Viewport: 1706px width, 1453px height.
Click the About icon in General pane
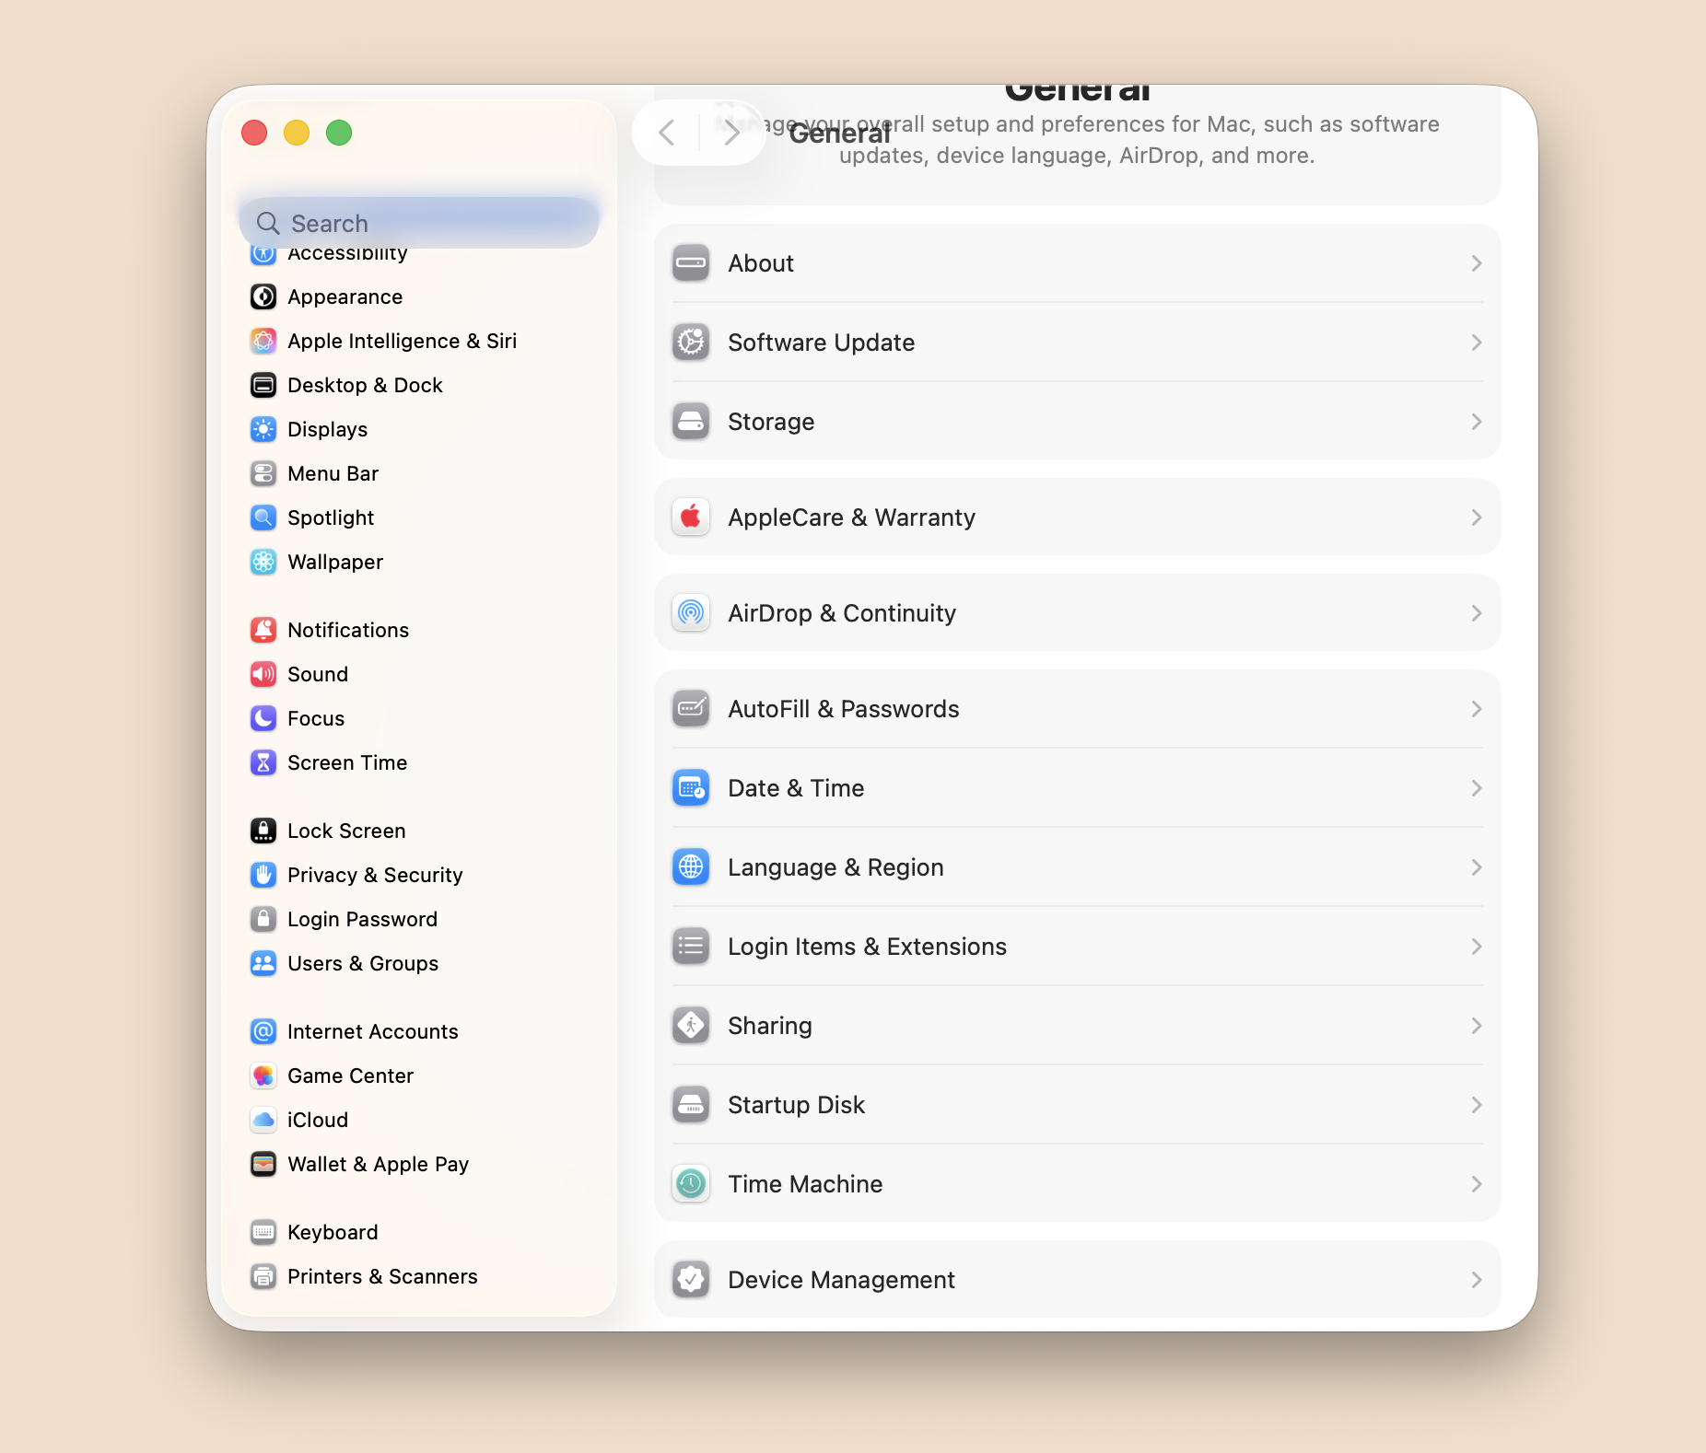pyautogui.click(x=691, y=263)
